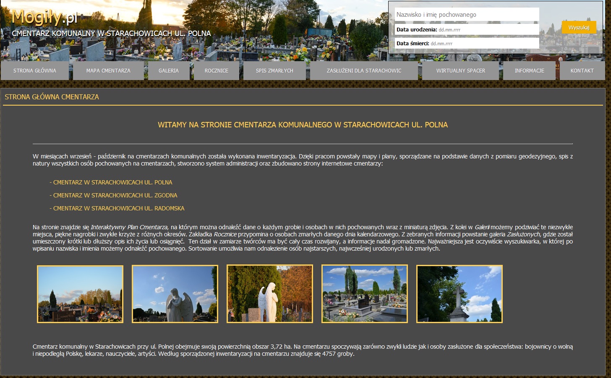This screenshot has height=378, width=611.
Task: Focus the Nazwisko i imię pochowanego field
Action: click(x=467, y=15)
